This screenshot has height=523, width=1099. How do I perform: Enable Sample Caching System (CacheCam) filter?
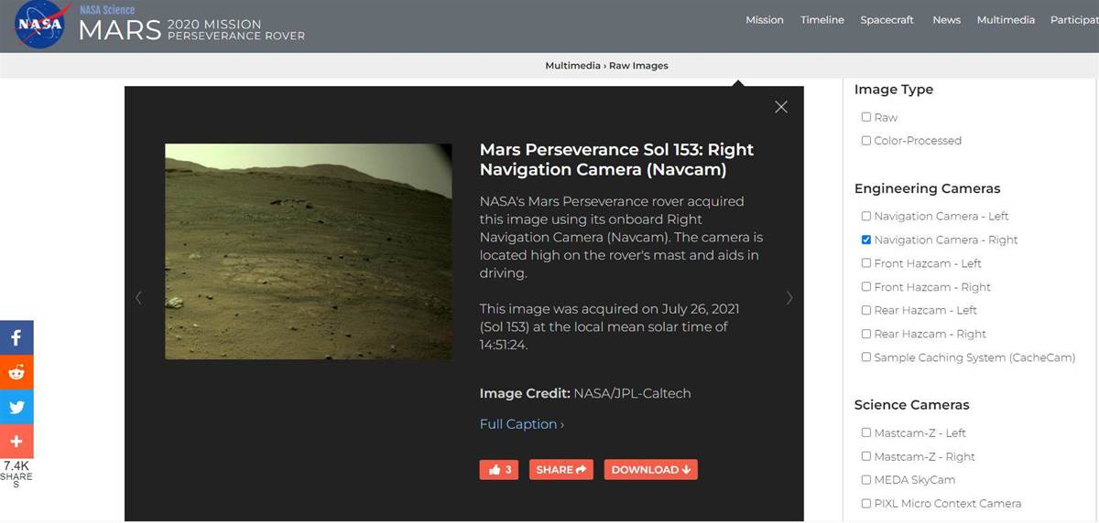pyautogui.click(x=866, y=358)
